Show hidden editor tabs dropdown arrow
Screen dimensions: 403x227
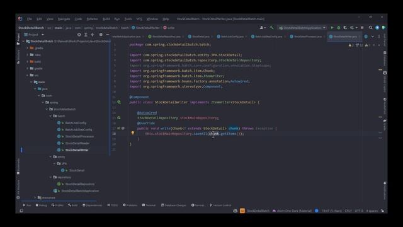pos(372,37)
